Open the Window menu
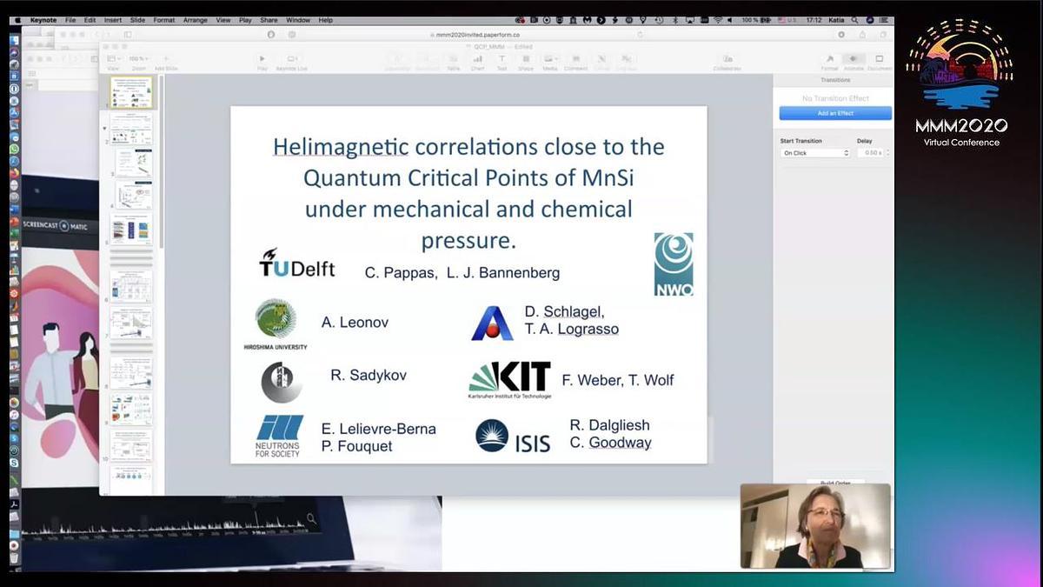1043x587 pixels. (298, 19)
